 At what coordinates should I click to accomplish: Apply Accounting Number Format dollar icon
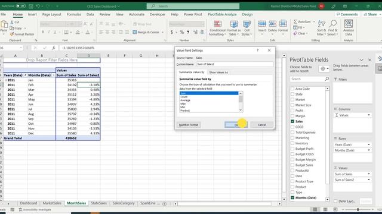172,32
